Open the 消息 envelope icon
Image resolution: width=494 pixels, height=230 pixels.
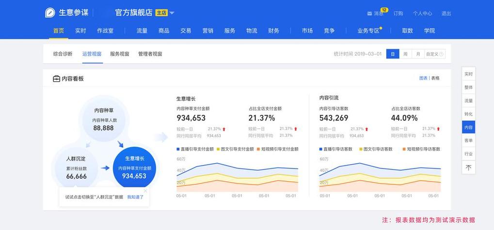click(369, 14)
